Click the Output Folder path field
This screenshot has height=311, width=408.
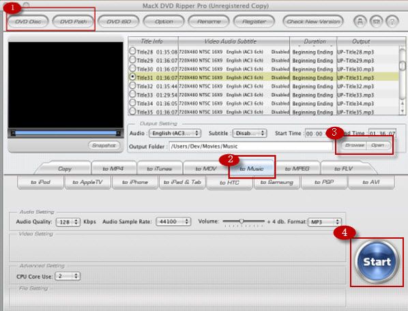[x=251, y=146]
